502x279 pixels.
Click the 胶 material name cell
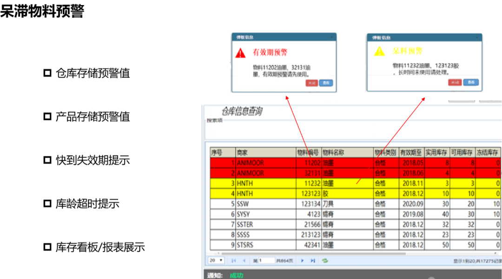(x=347, y=193)
